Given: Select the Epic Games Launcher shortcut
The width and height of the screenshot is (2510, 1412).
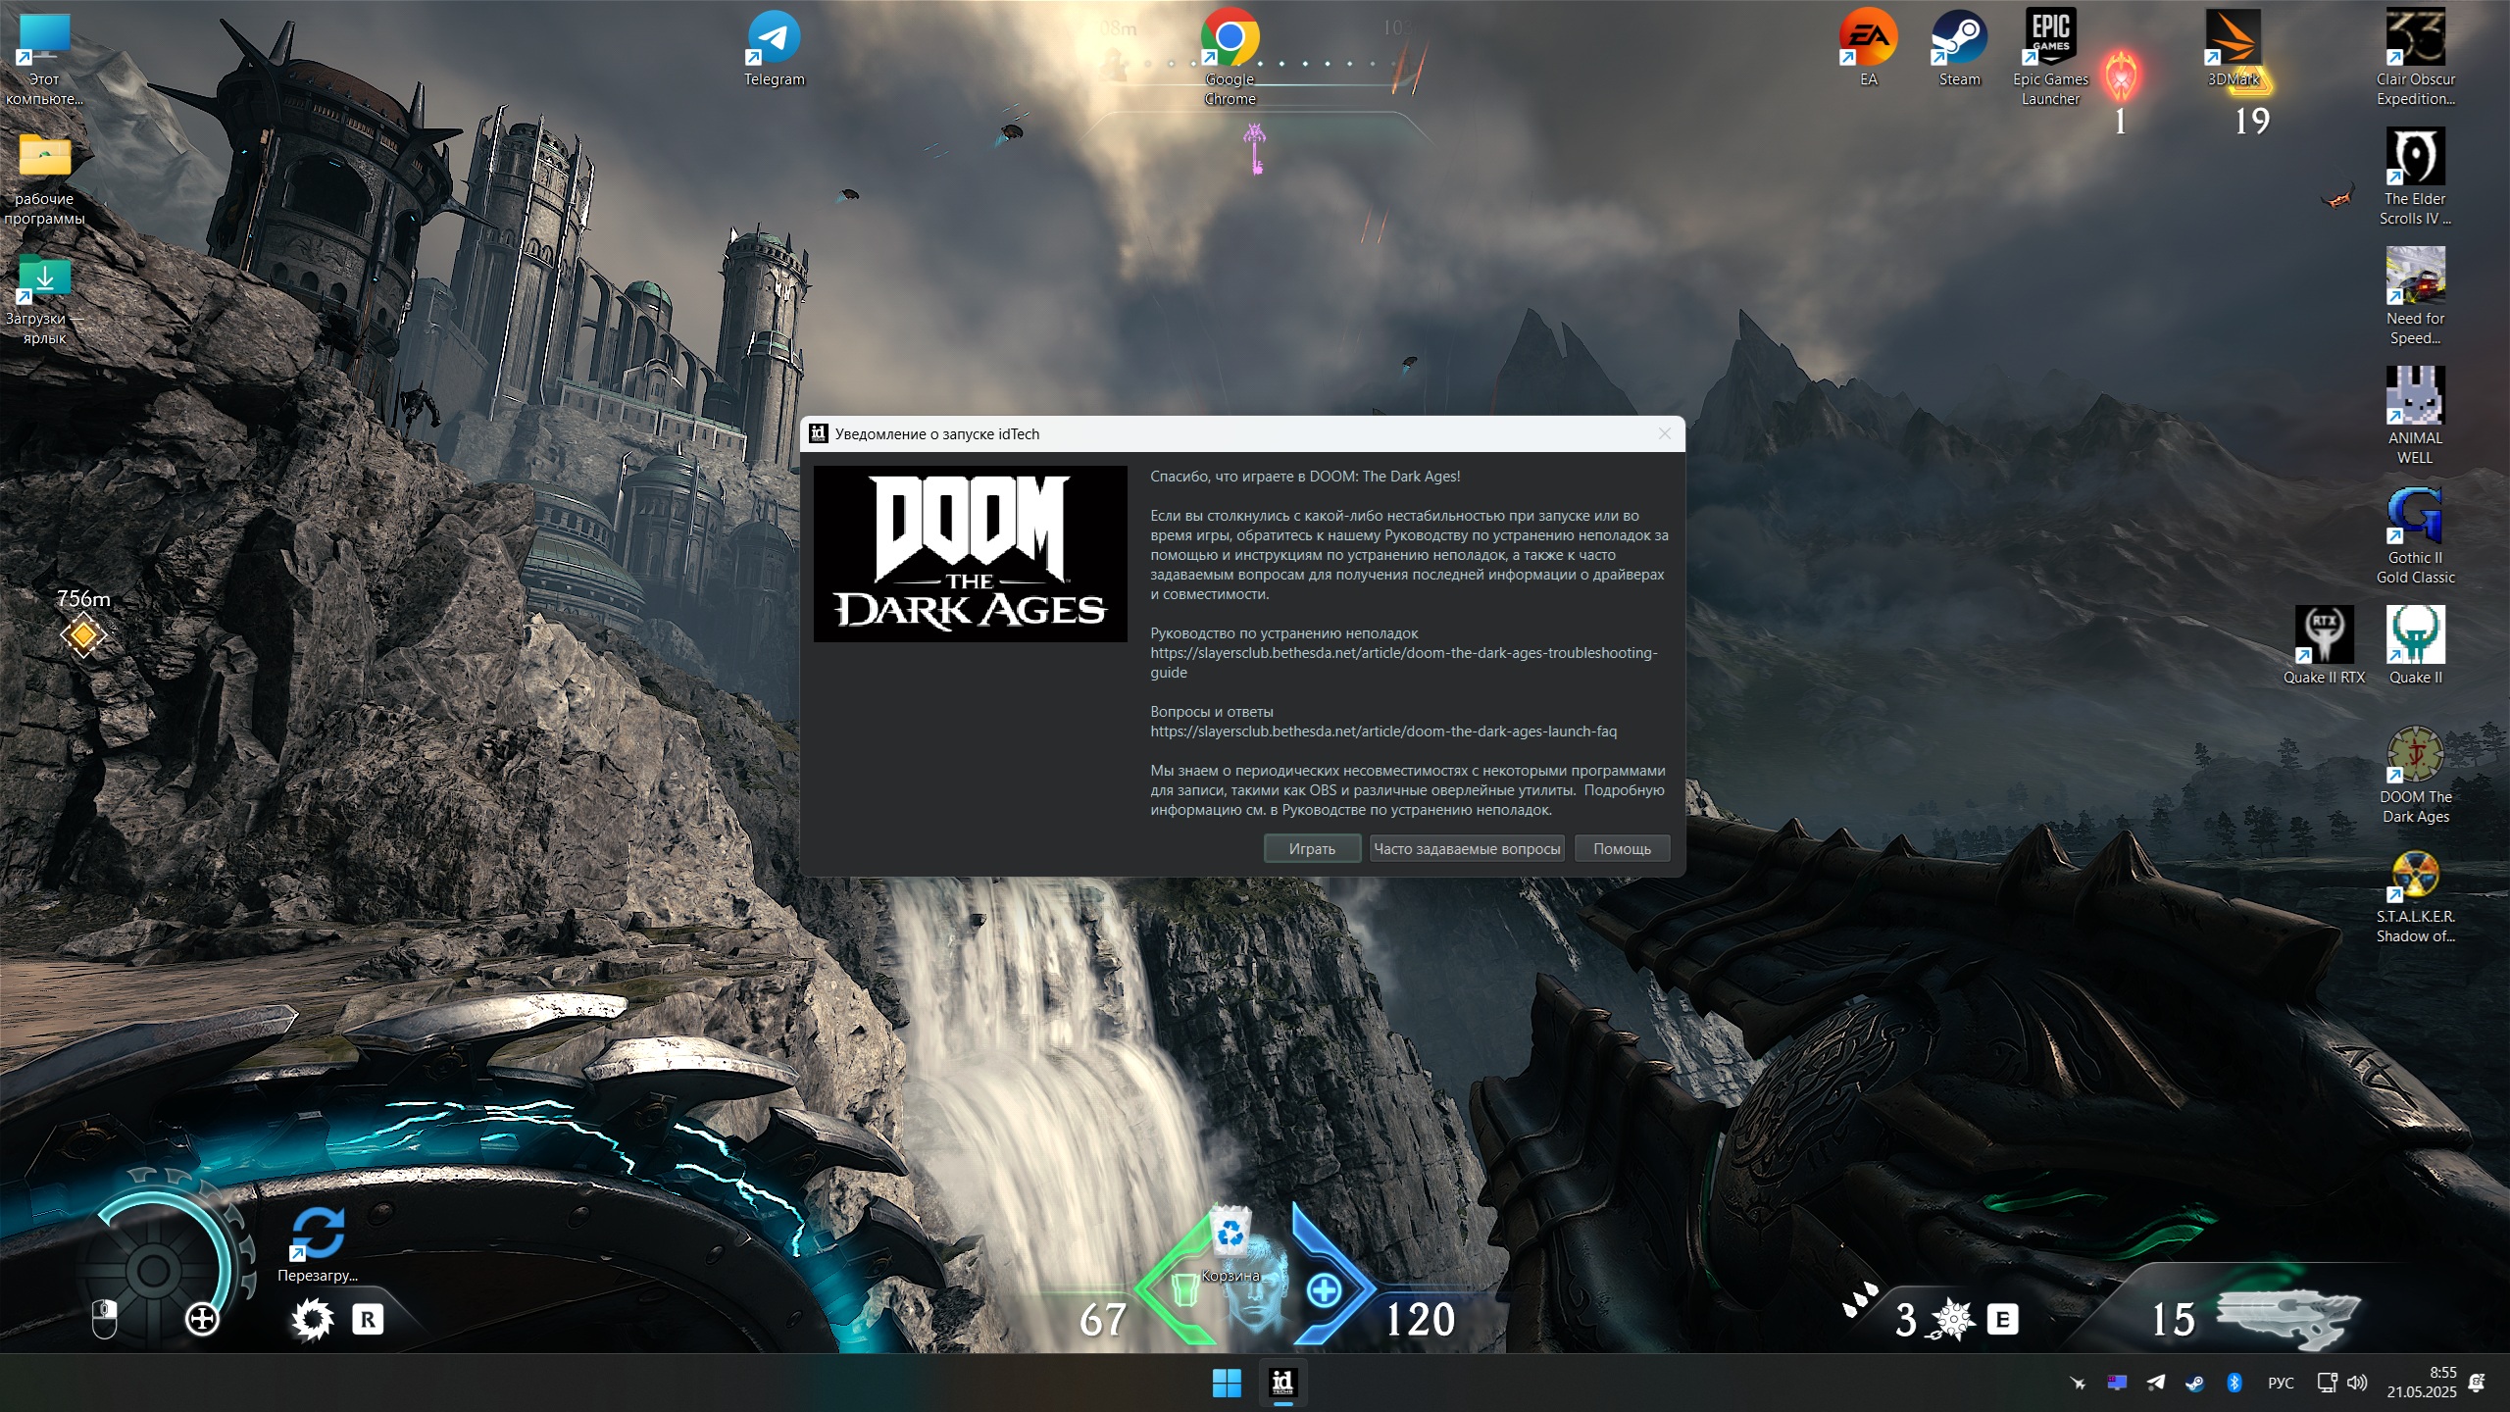Looking at the screenshot, I should [x=2050, y=59].
